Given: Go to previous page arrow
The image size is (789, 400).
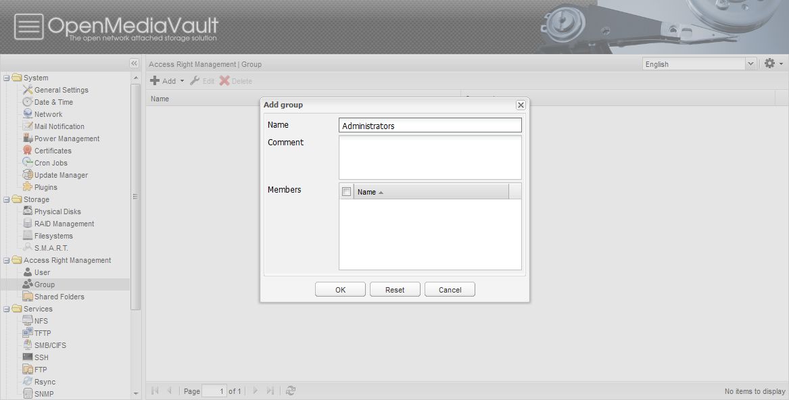Looking at the screenshot, I should pos(170,391).
